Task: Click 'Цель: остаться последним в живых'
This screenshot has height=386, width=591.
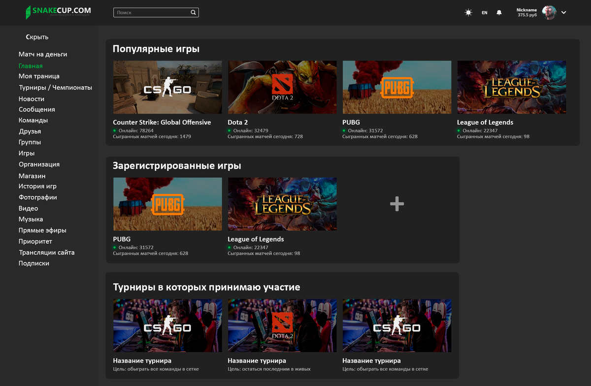Action: (269, 369)
